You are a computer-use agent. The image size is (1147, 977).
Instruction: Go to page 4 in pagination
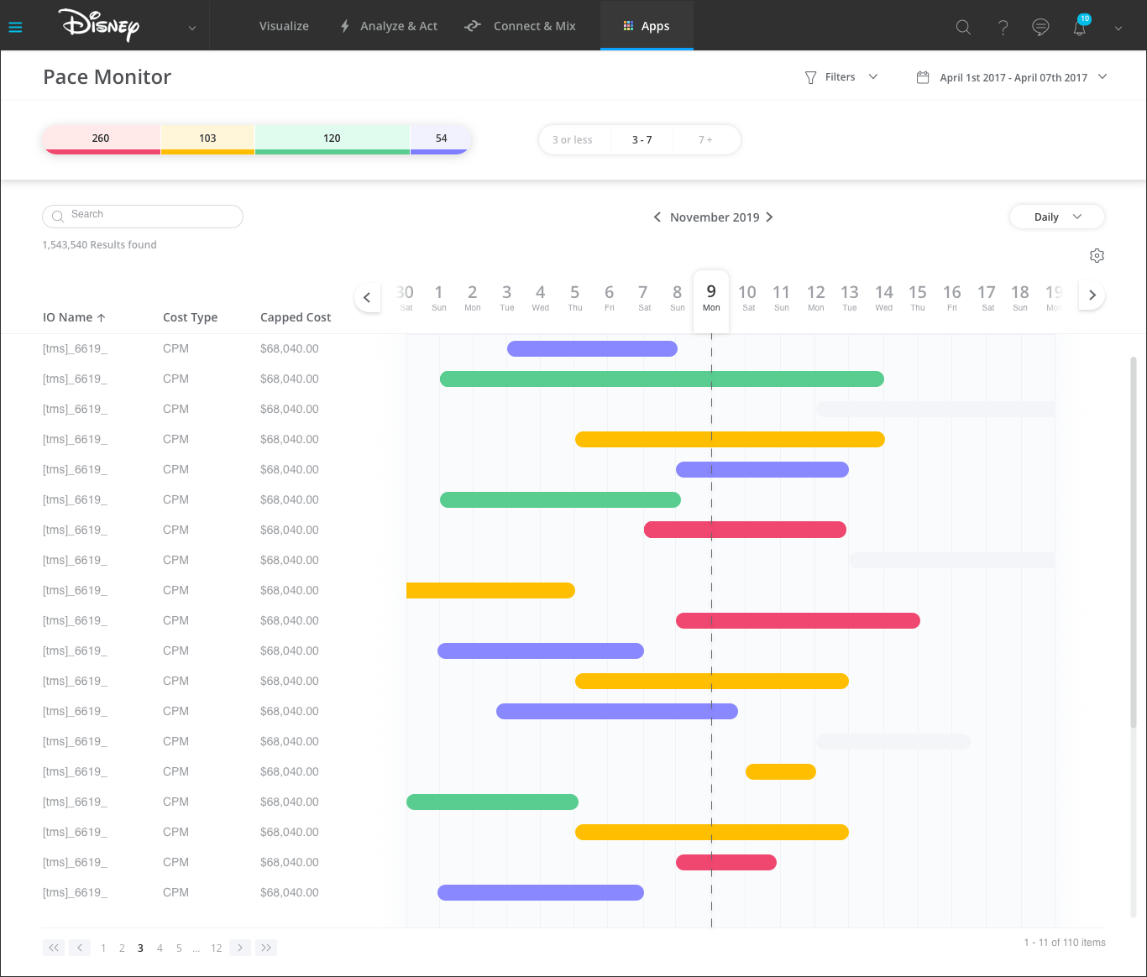[160, 948]
